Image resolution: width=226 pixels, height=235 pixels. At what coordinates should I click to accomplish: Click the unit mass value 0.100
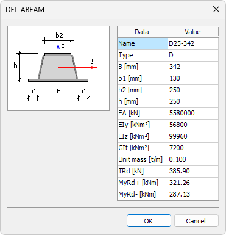(x=193, y=160)
